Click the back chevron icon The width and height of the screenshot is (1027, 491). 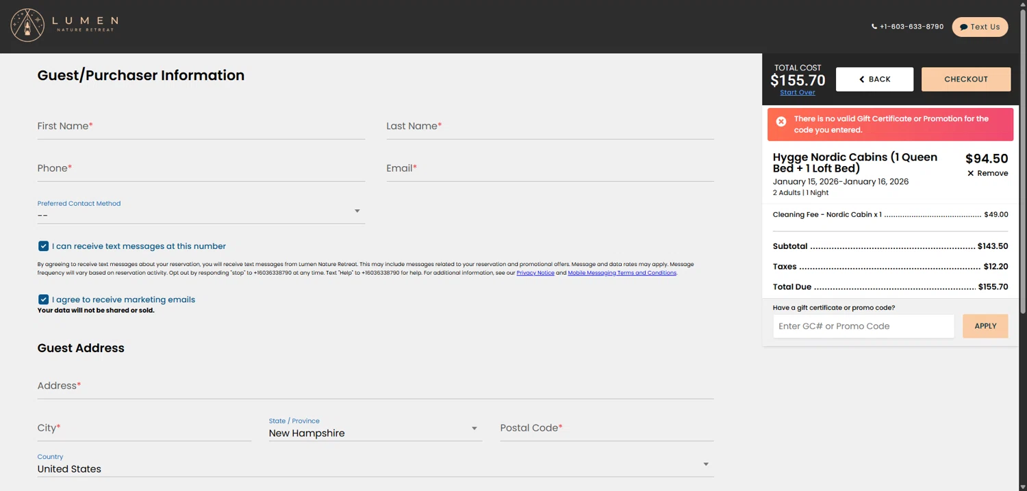click(x=862, y=79)
